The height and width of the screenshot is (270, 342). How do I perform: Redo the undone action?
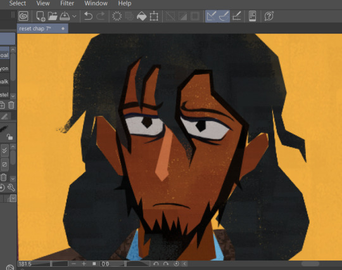click(x=101, y=16)
